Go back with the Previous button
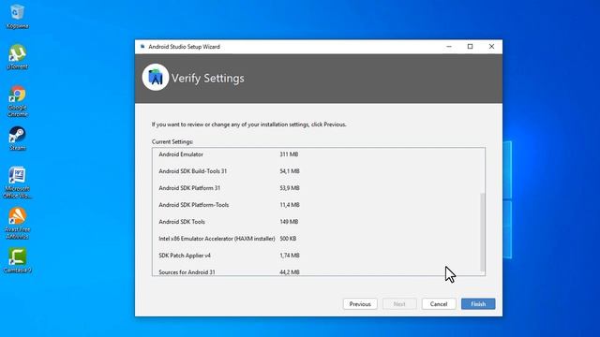The image size is (600, 337). [360, 304]
